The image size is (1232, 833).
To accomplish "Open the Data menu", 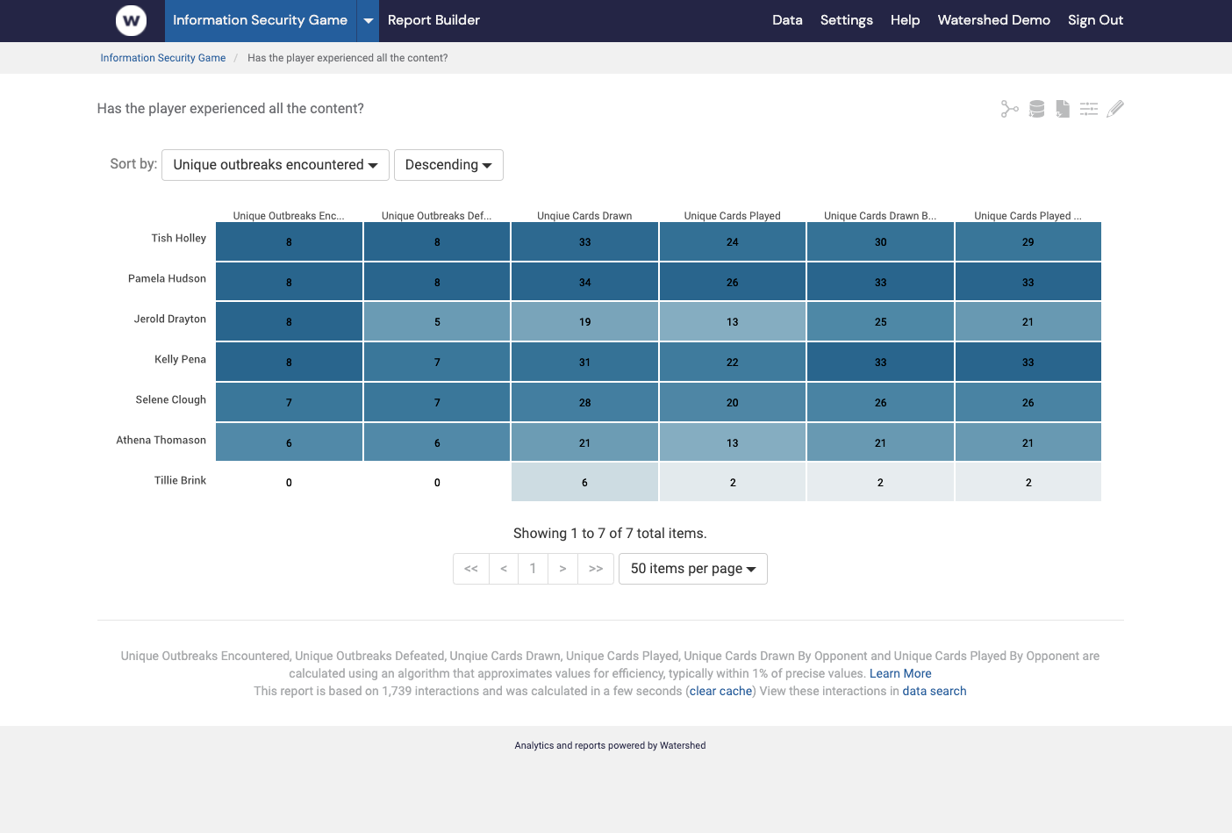I will tap(787, 20).
